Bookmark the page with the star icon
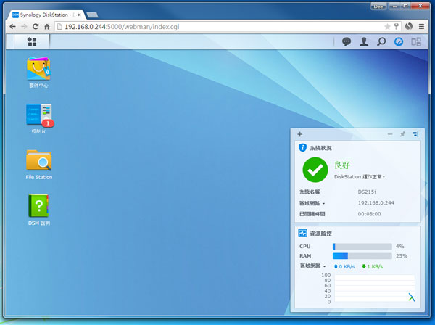This screenshot has height=325, width=435. pyautogui.click(x=387, y=26)
